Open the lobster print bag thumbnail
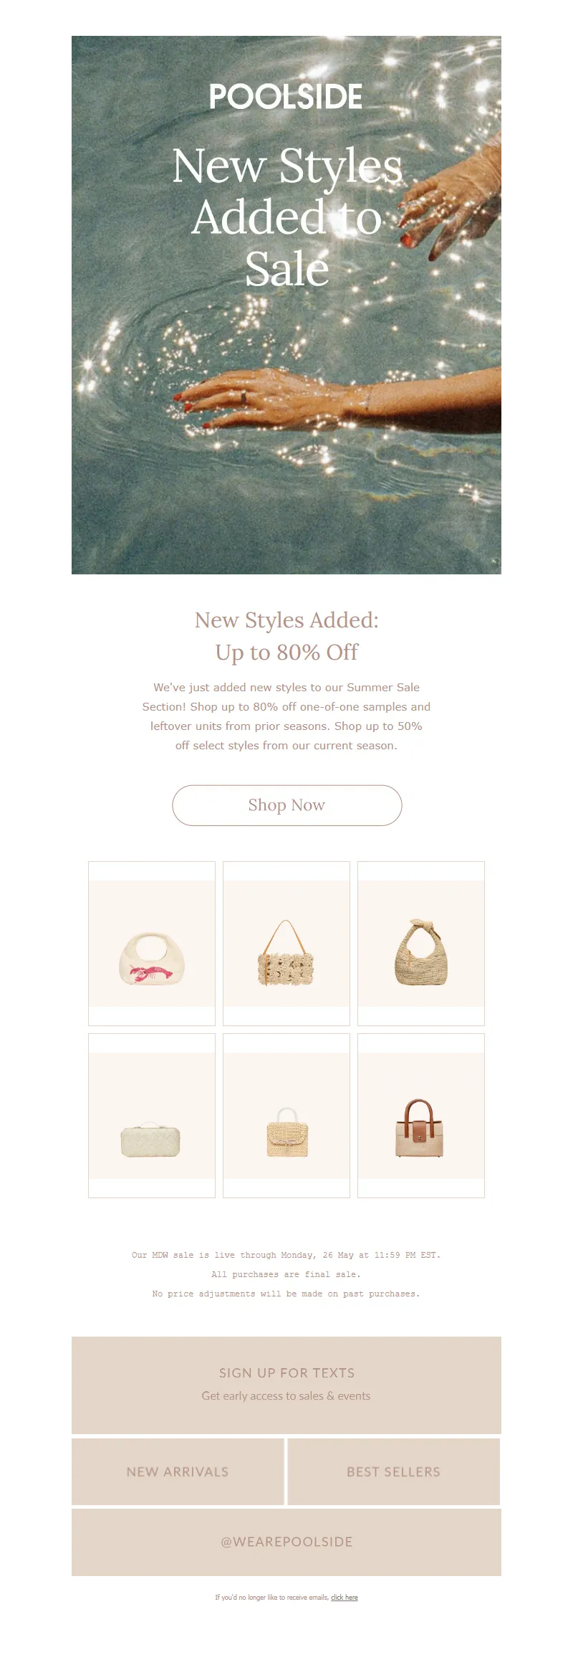 (x=152, y=943)
